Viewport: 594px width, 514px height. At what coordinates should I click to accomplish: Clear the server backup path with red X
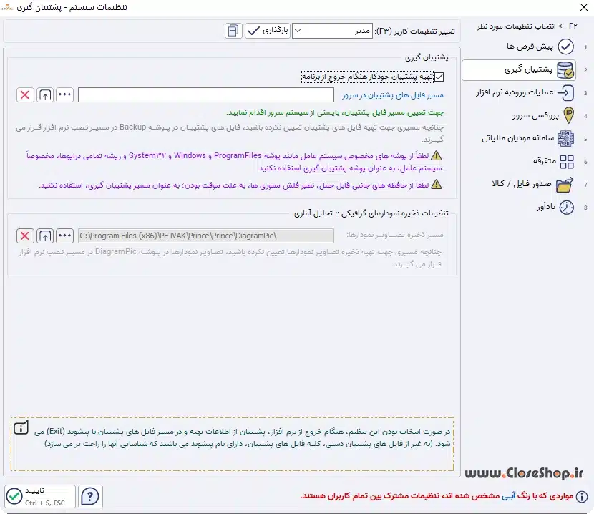click(25, 94)
